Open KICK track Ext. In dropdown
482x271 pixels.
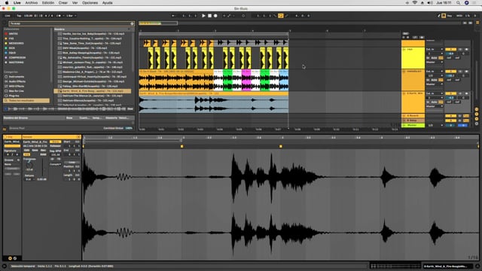pyautogui.click(x=435, y=50)
